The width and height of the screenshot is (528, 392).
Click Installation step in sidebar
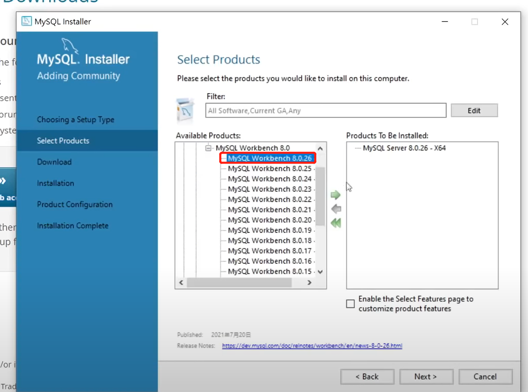pyautogui.click(x=56, y=183)
